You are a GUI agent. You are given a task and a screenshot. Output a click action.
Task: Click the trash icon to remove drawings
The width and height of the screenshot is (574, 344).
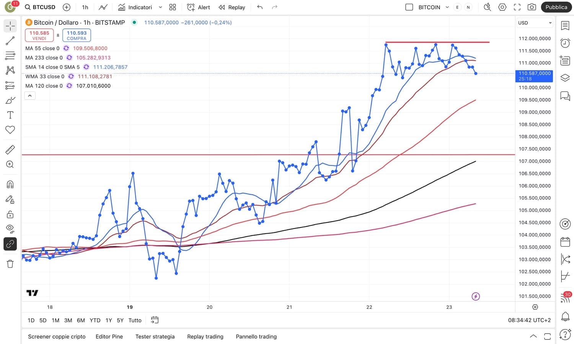(x=10, y=264)
